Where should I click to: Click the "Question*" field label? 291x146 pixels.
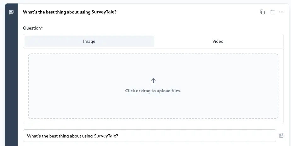(33, 28)
